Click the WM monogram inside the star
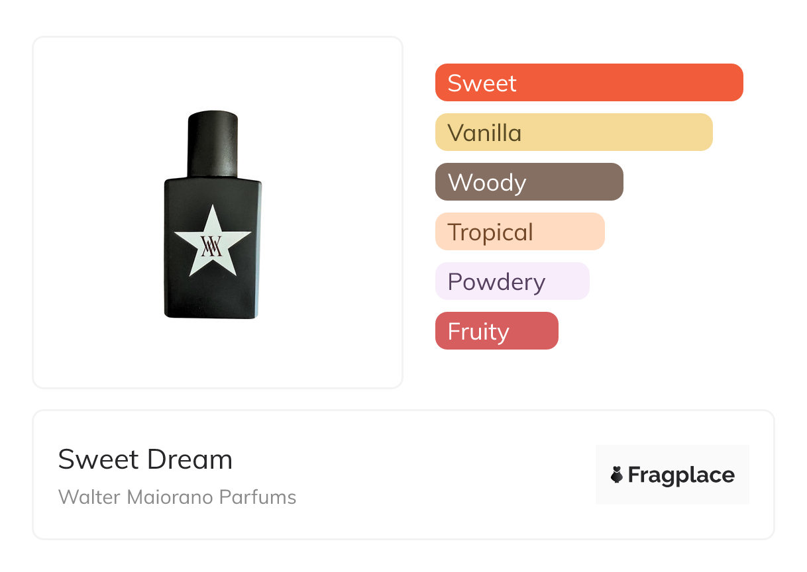Screen dimensions: 807x572 [212, 246]
